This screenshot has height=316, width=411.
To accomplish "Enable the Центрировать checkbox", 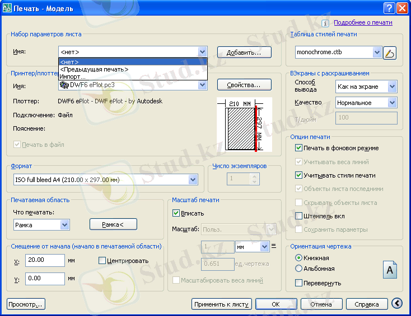I will pyautogui.click(x=102, y=261).
